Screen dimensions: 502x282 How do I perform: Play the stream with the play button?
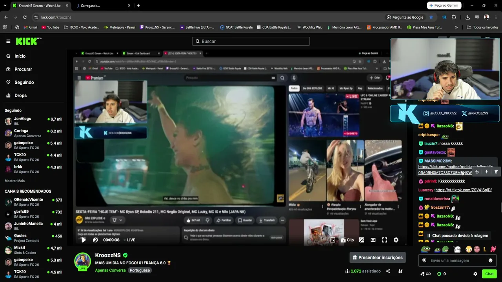click(84, 240)
